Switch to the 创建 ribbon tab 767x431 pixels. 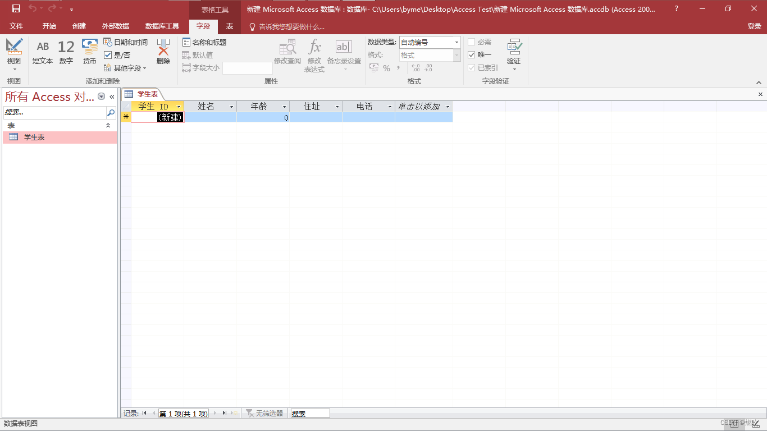pyautogui.click(x=79, y=26)
